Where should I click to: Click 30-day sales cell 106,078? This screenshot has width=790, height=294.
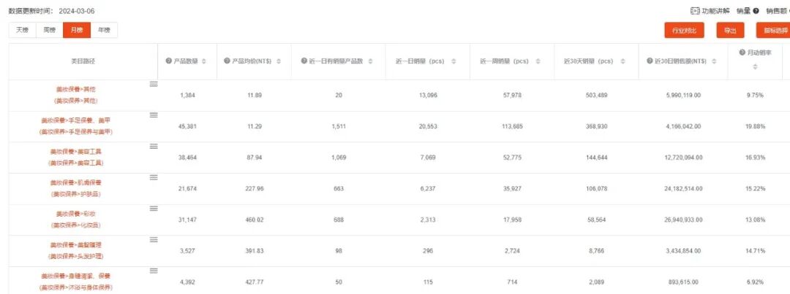click(596, 188)
